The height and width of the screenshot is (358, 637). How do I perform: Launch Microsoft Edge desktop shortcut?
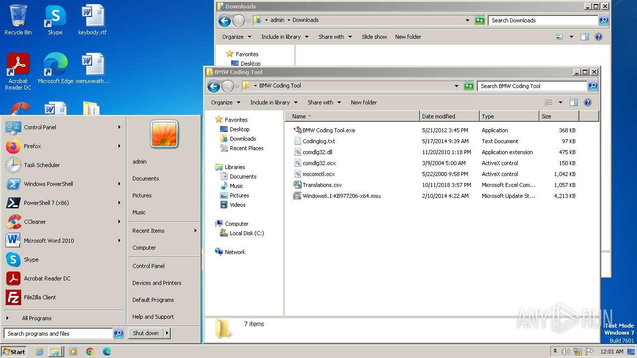(x=55, y=69)
